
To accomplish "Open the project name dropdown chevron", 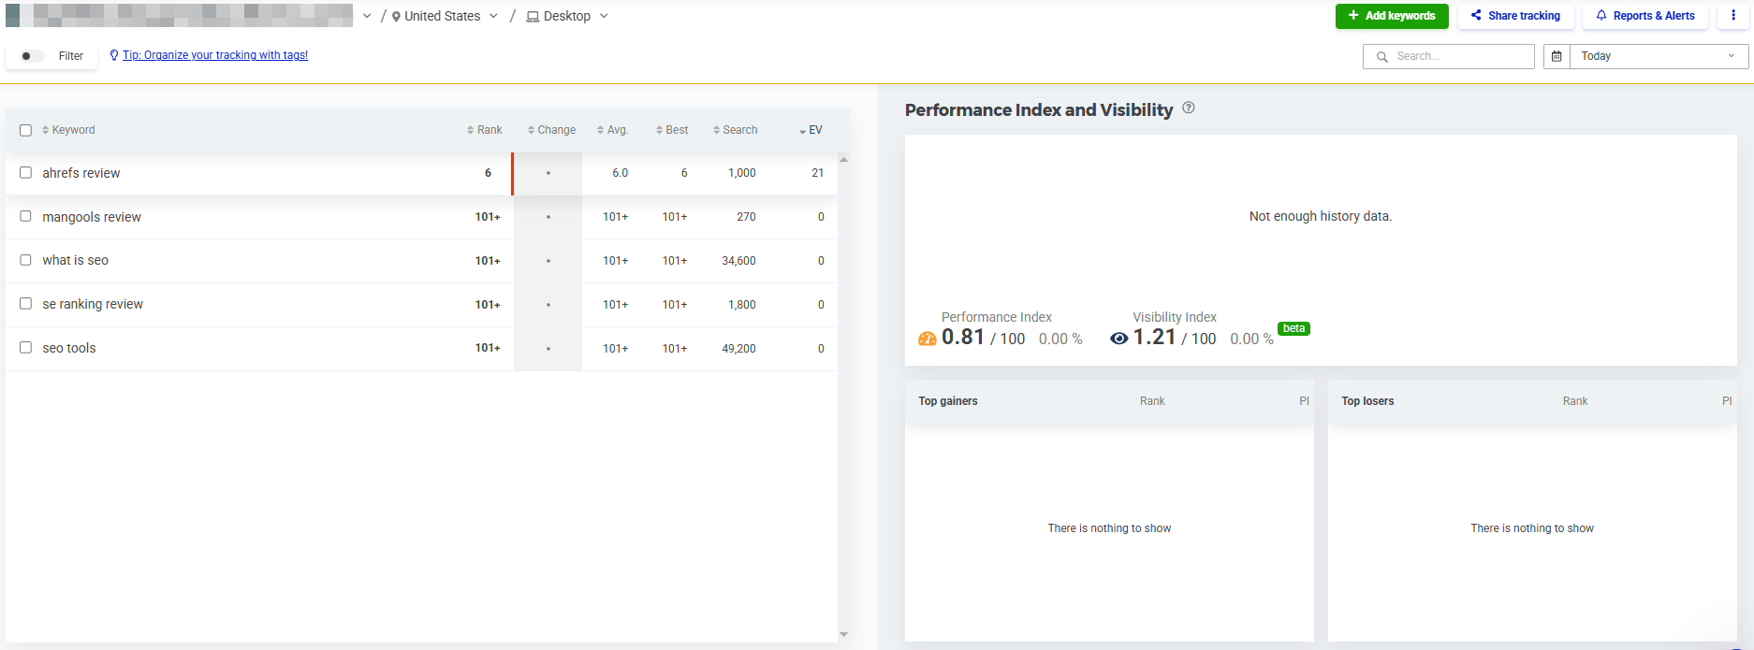I will 367,16.
